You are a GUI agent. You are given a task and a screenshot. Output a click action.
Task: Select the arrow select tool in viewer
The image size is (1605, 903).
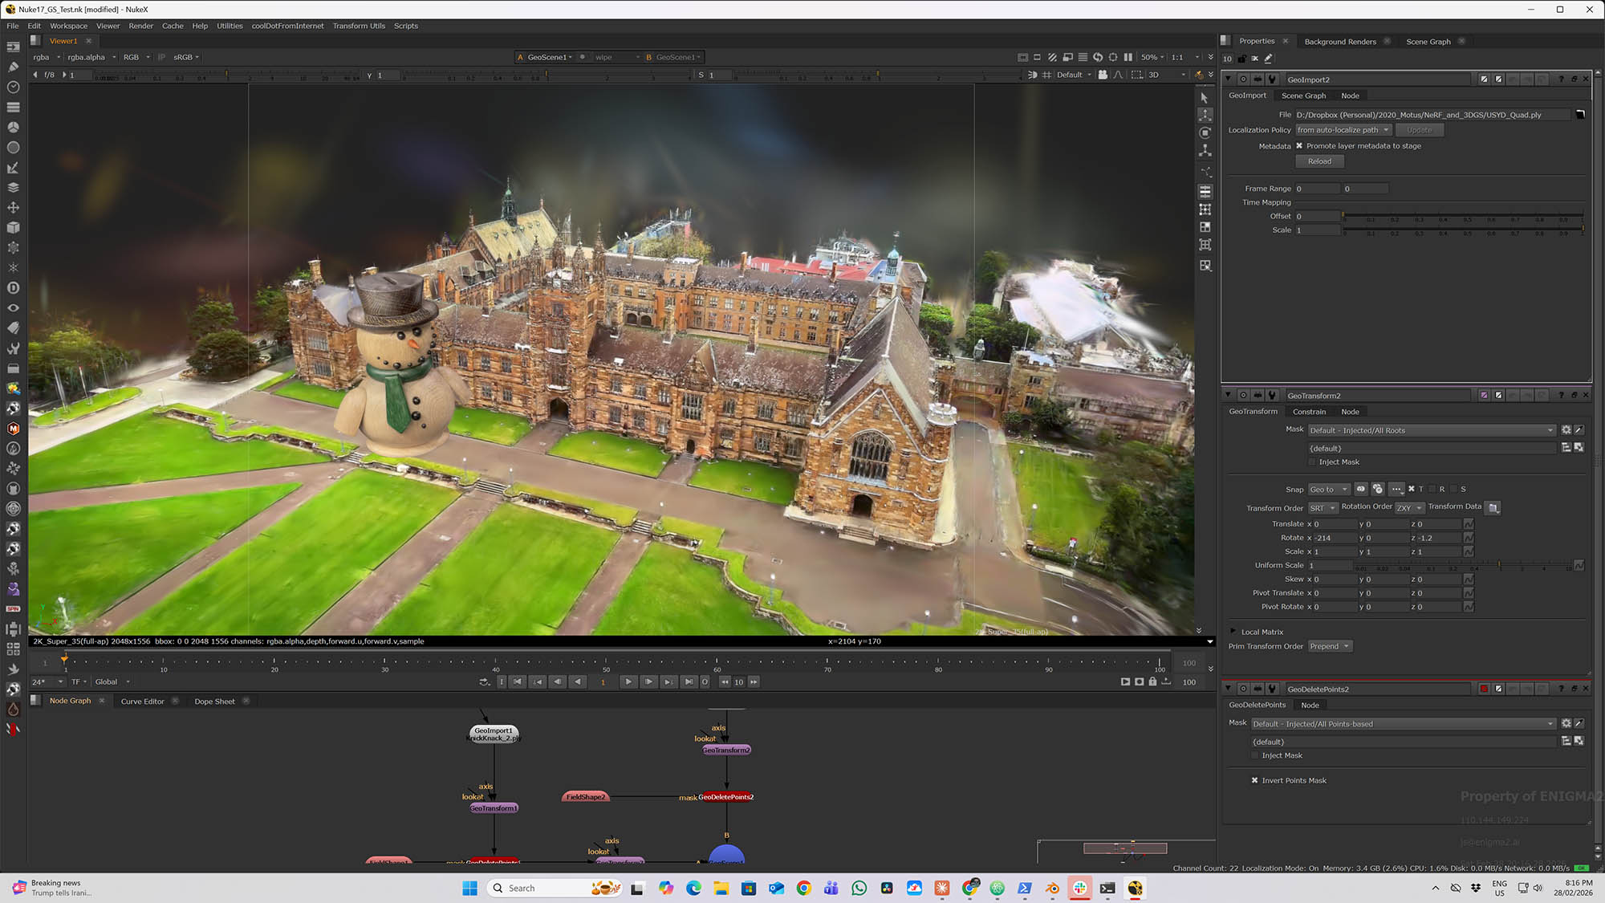[x=1205, y=97]
